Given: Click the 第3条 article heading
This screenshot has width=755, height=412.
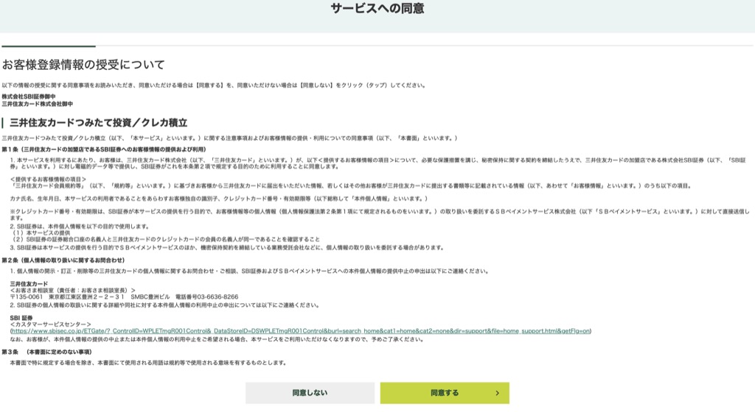Looking at the screenshot, I should point(46,352).
